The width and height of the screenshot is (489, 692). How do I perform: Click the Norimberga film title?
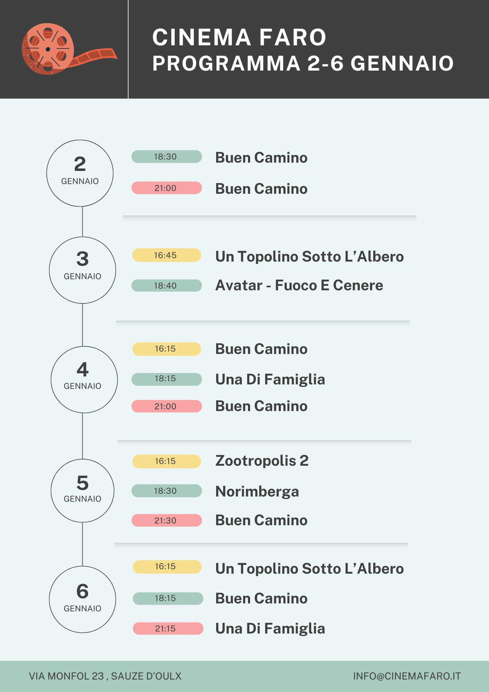(x=257, y=491)
